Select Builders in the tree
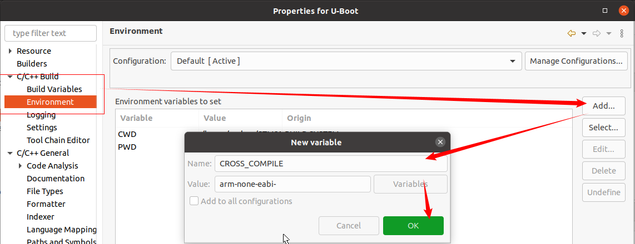This screenshot has width=635, height=244. (32, 64)
